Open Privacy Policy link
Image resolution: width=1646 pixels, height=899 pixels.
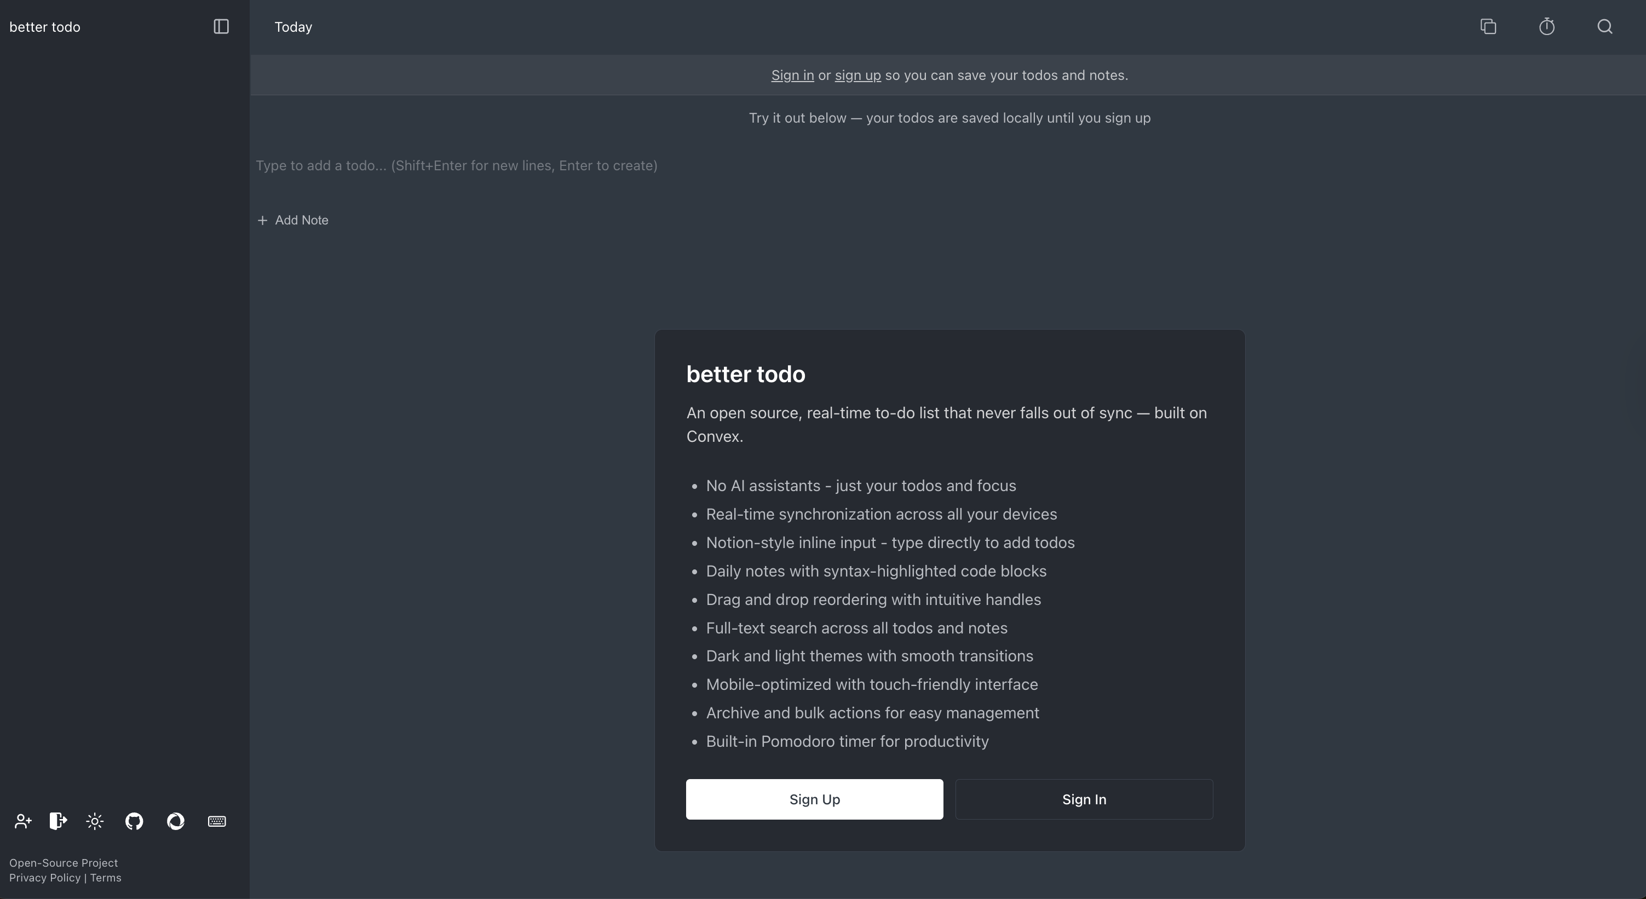tap(45, 878)
